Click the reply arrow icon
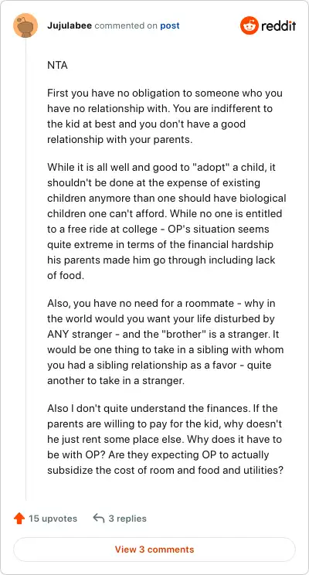Screen dimensions: 309x575 point(99,518)
